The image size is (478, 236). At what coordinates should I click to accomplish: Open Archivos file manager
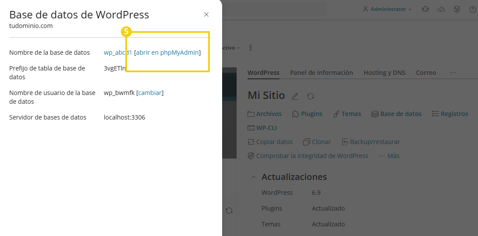click(x=265, y=114)
